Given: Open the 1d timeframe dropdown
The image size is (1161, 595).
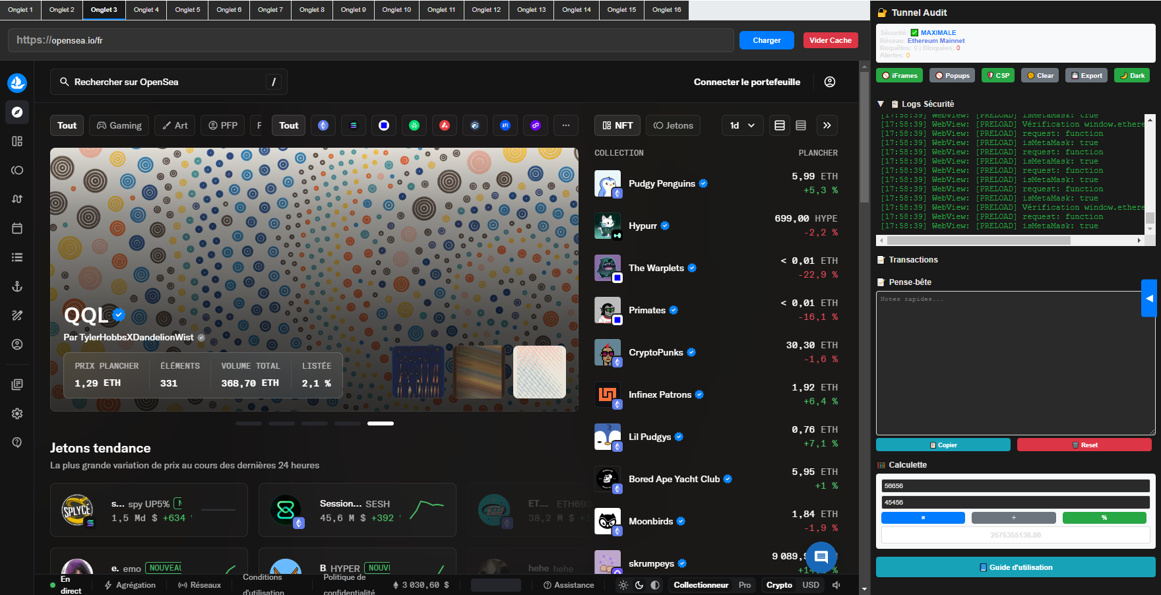Looking at the screenshot, I should click(742, 125).
